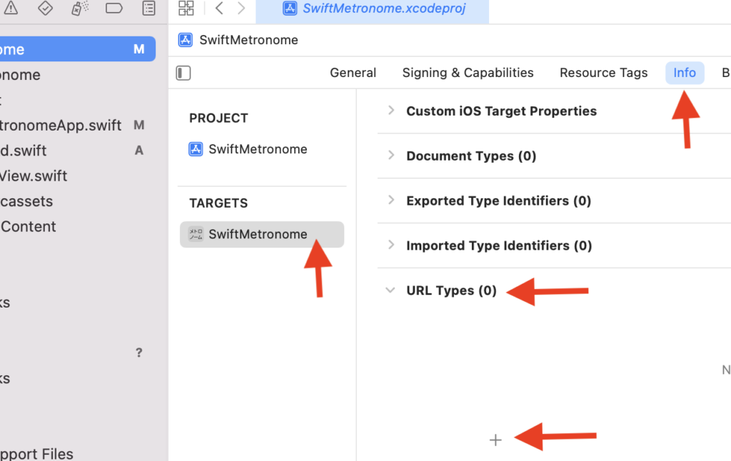Click the question mark status in navigator
The height and width of the screenshot is (461, 731).
[139, 353]
